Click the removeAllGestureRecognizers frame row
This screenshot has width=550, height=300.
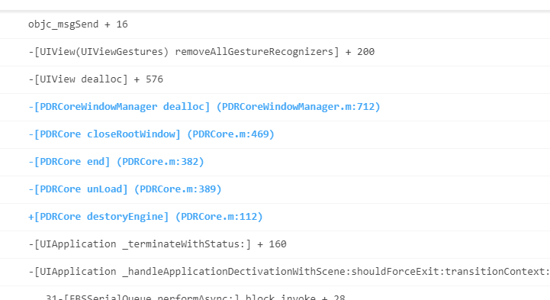[275, 52]
